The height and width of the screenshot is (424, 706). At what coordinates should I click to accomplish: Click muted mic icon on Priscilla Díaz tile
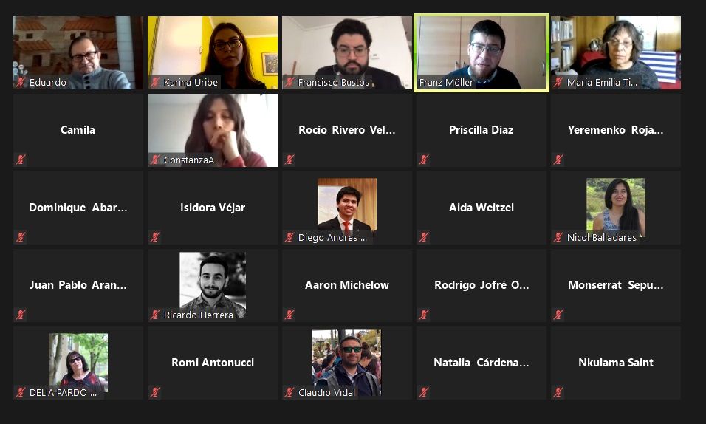click(424, 160)
